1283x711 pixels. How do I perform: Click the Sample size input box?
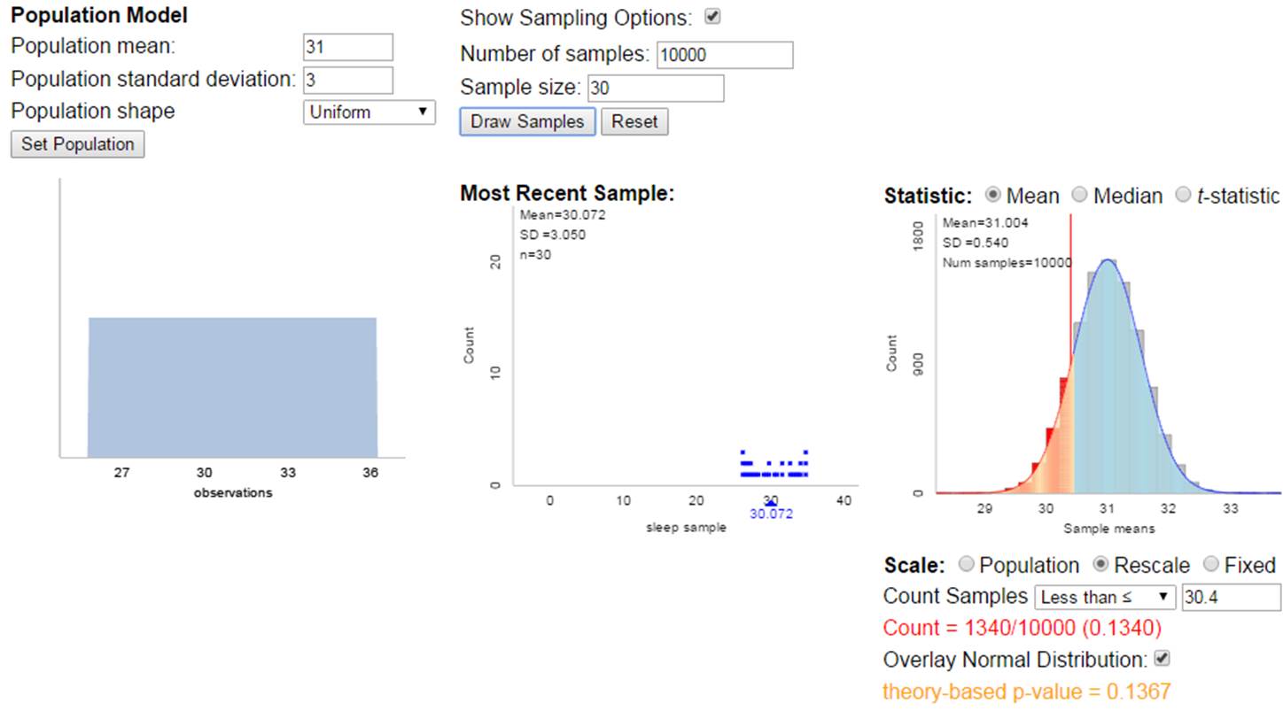point(656,89)
